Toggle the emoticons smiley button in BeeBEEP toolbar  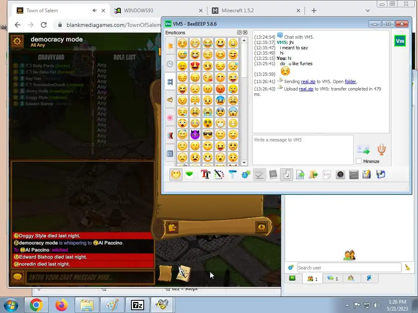click(x=176, y=174)
